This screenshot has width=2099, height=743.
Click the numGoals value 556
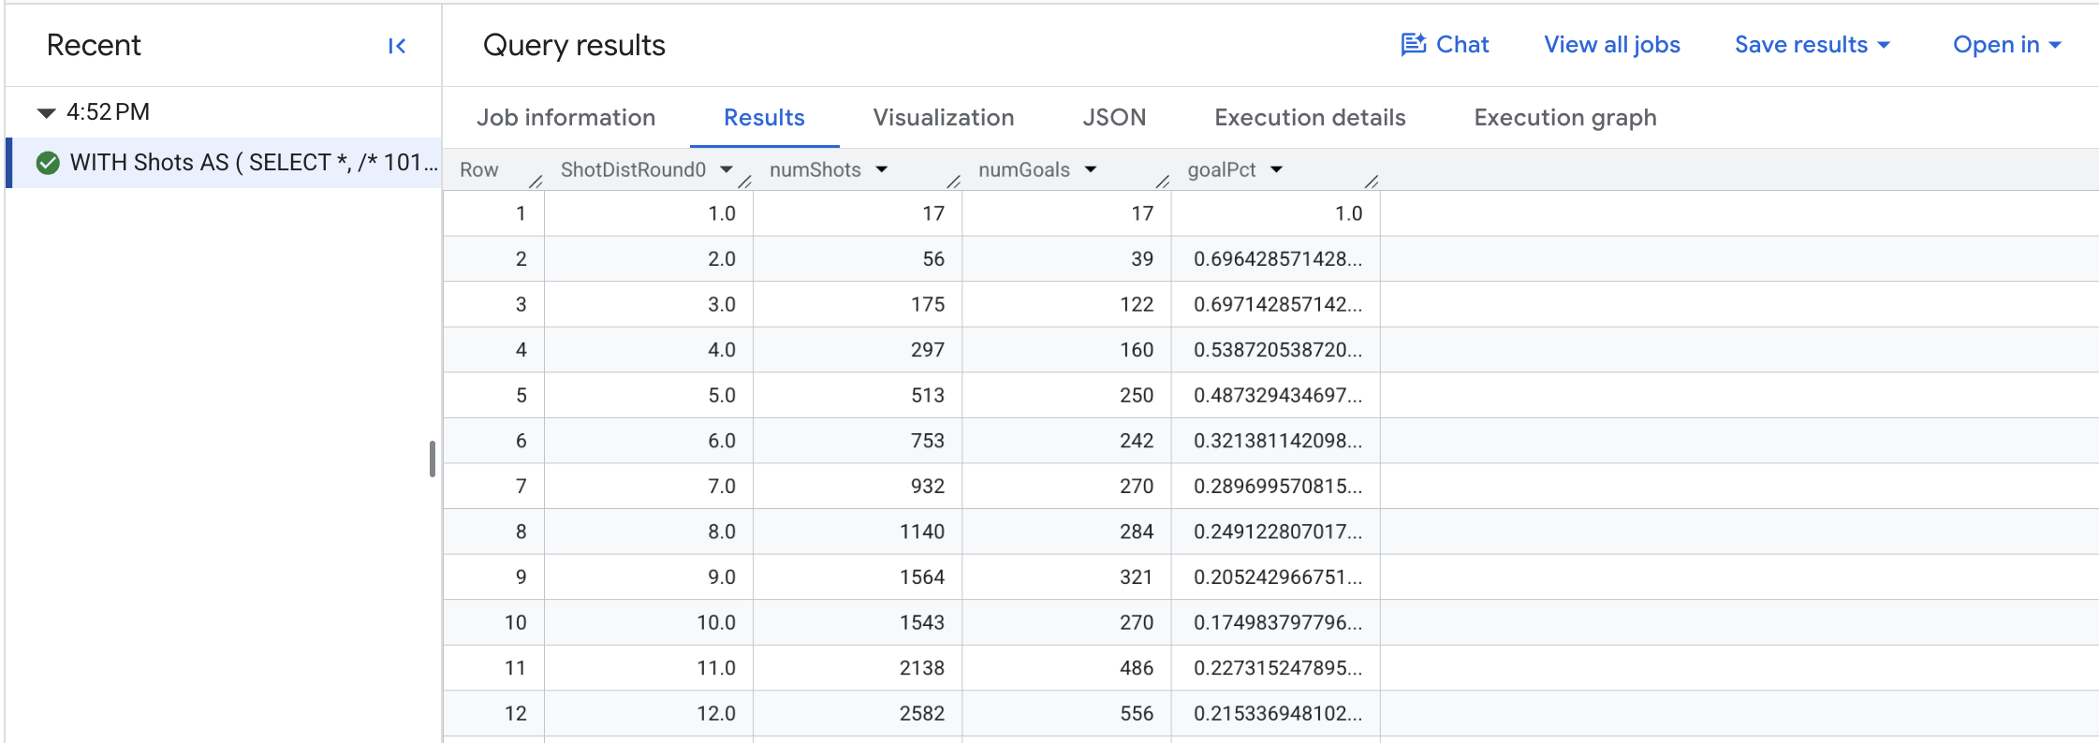click(1137, 714)
